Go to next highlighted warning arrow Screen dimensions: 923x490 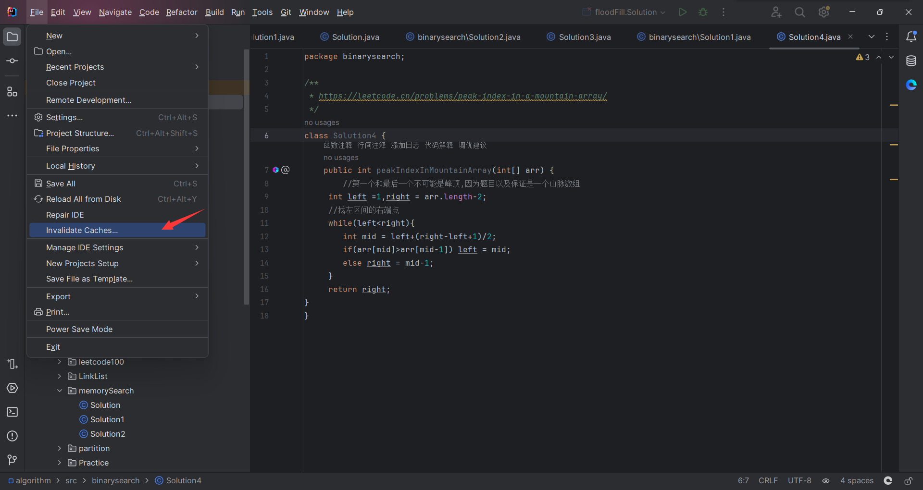(x=891, y=57)
